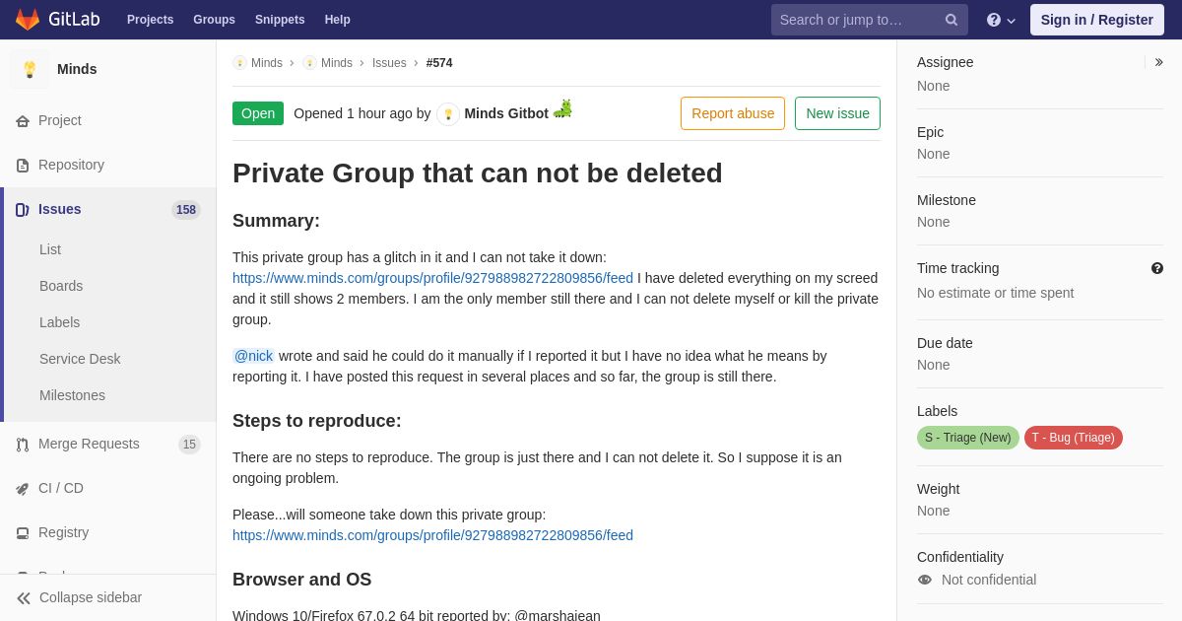Click the Report abuse button
This screenshot has width=1182, height=621.
point(733,113)
